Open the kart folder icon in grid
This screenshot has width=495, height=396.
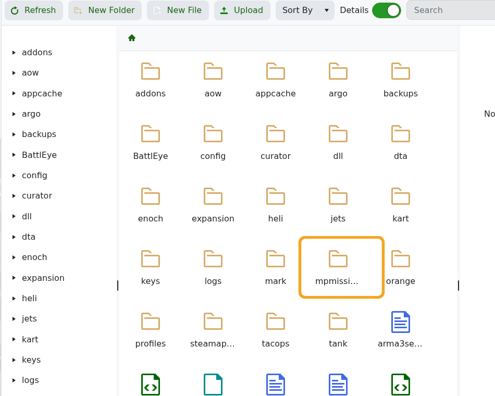click(401, 196)
